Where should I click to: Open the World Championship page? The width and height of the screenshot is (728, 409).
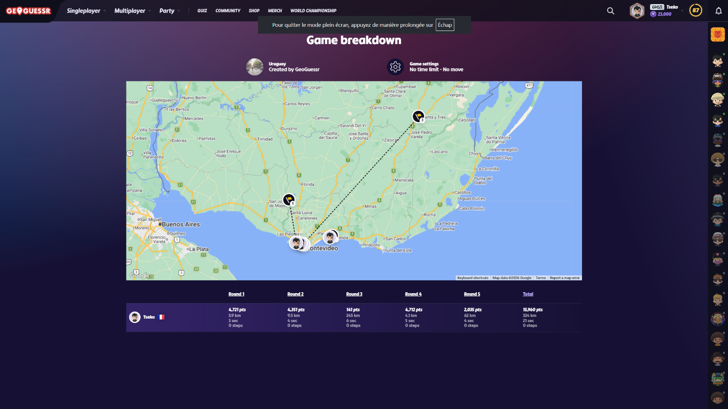pyautogui.click(x=313, y=11)
